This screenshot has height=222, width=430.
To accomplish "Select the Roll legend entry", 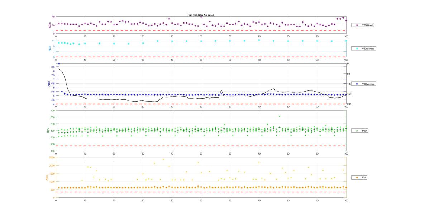I will [x=359, y=177].
